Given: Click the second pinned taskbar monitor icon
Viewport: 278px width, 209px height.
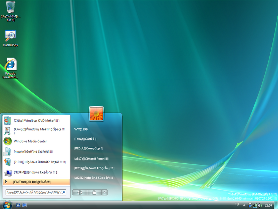Looking at the screenshot, I should click(24, 205).
